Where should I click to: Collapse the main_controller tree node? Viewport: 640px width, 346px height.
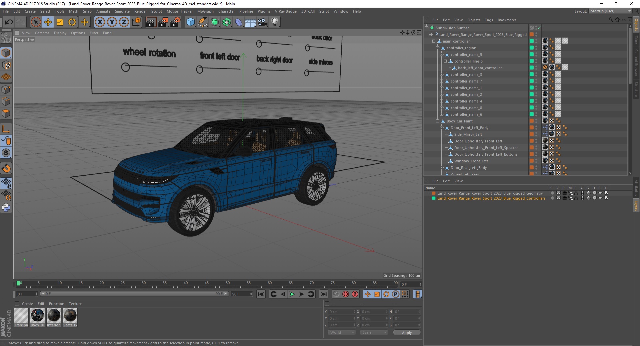coord(434,41)
